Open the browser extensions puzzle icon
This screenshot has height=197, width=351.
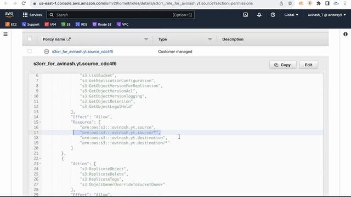(x=319, y=3)
